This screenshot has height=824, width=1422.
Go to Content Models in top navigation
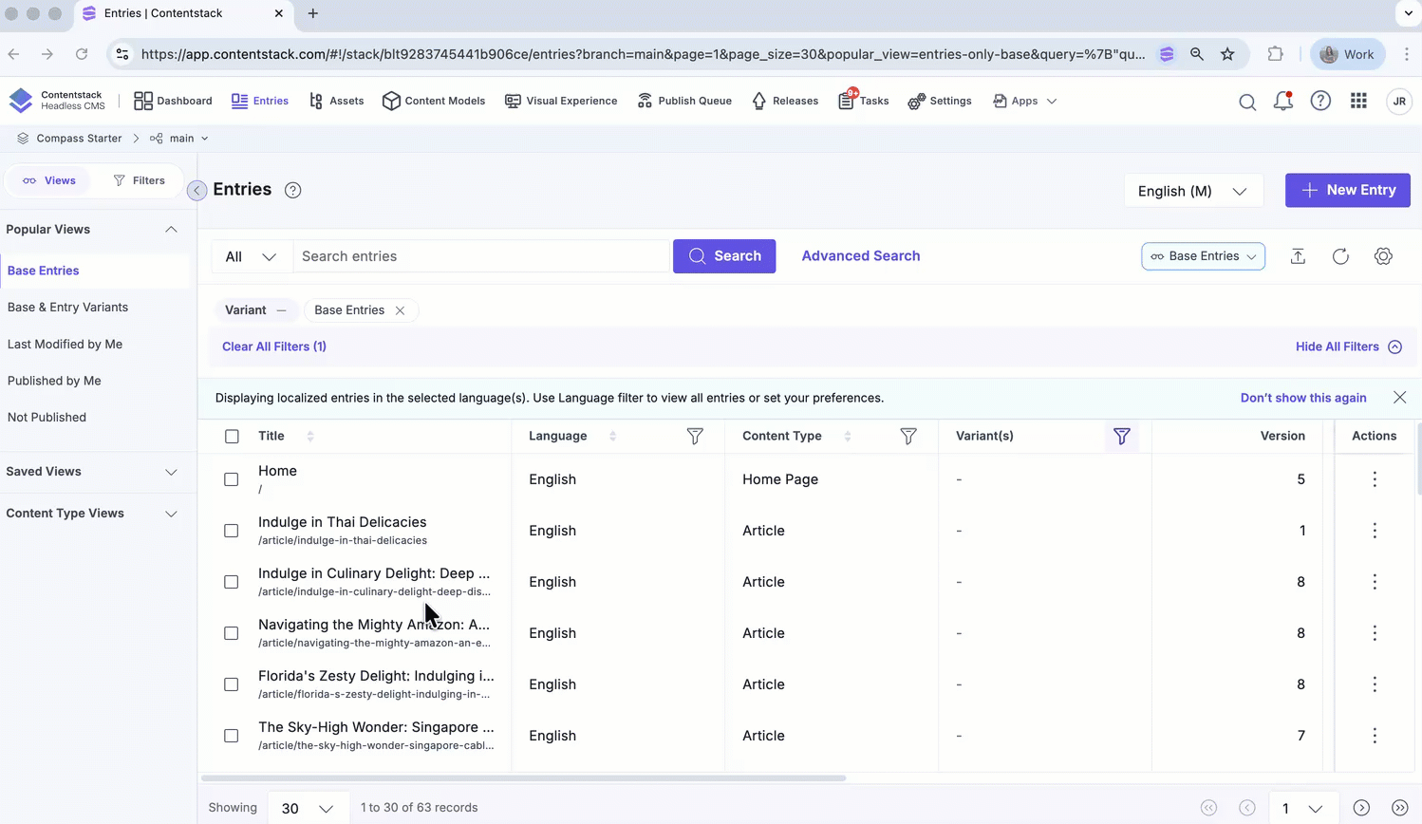point(434,101)
